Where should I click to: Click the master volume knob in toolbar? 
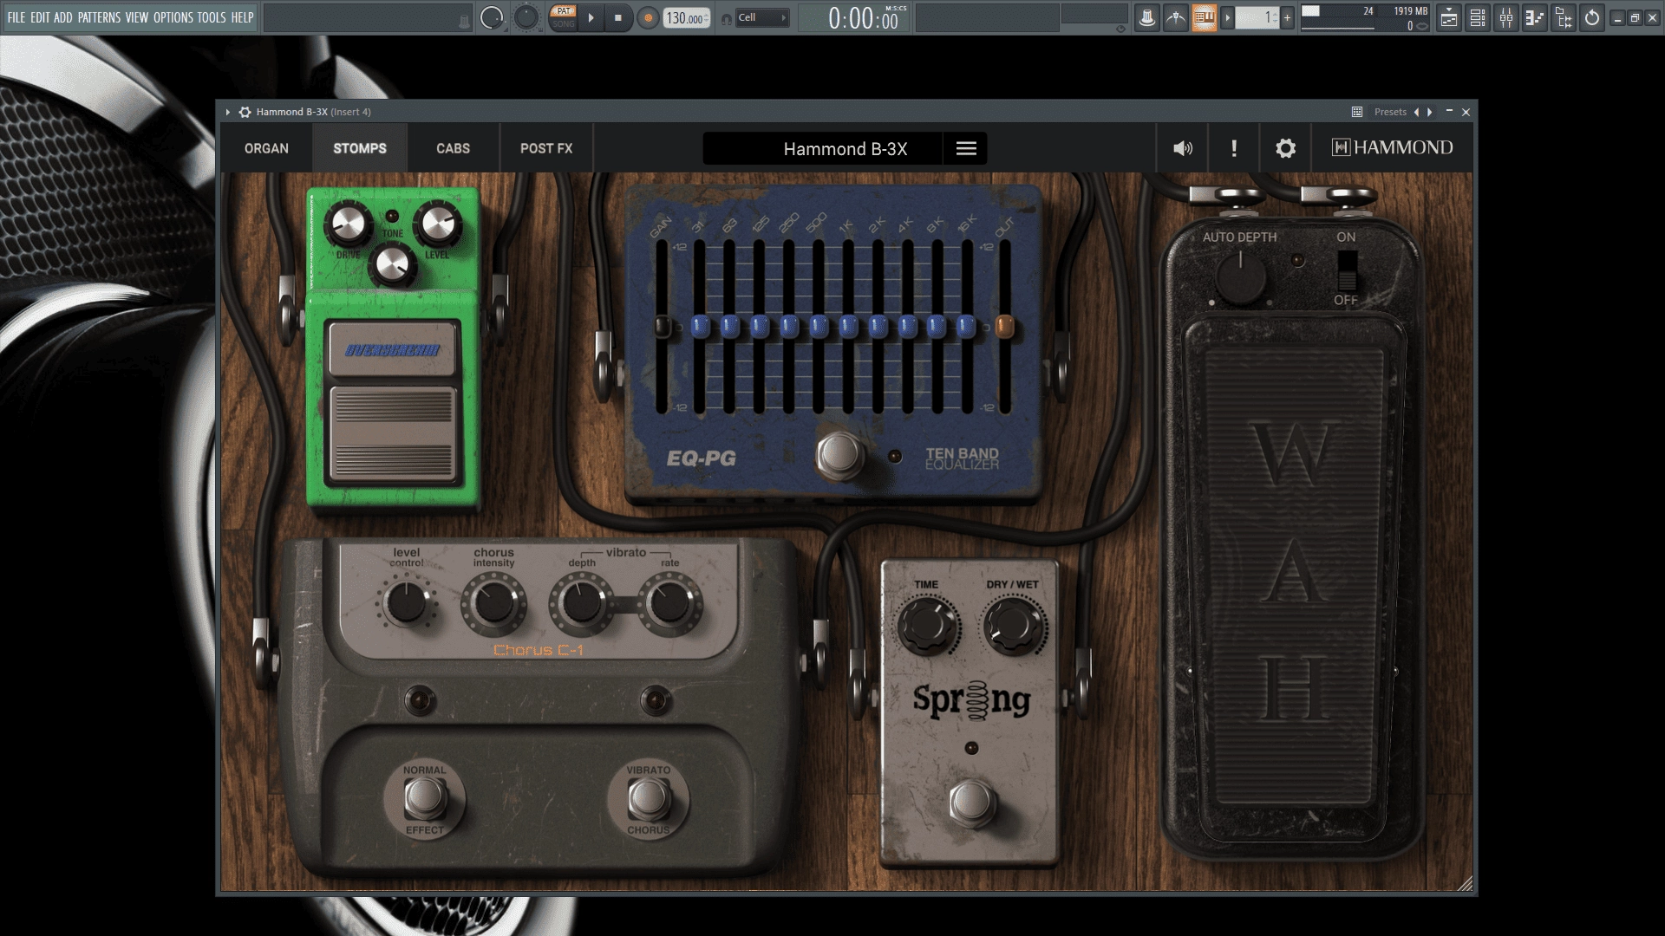(492, 17)
